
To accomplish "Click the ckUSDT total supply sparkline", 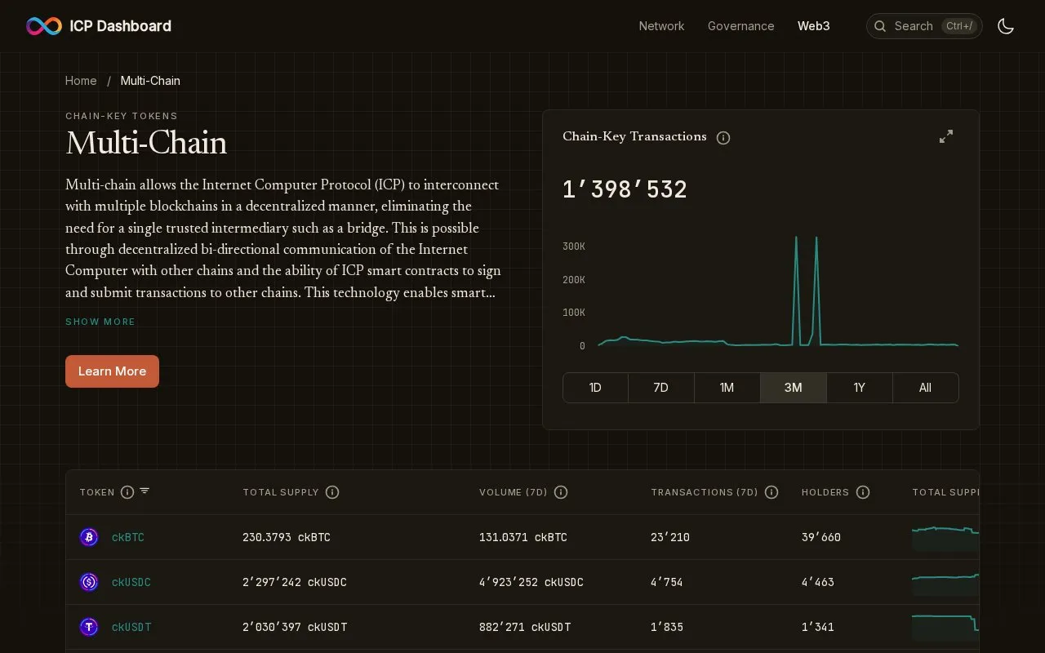I will [x=945, y=627].
